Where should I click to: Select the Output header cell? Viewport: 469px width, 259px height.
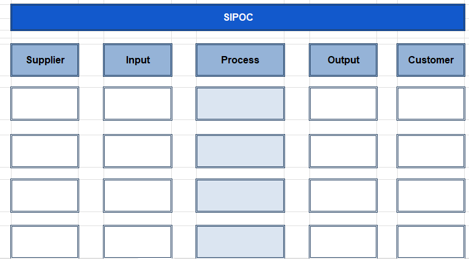[x=343, y=60]
